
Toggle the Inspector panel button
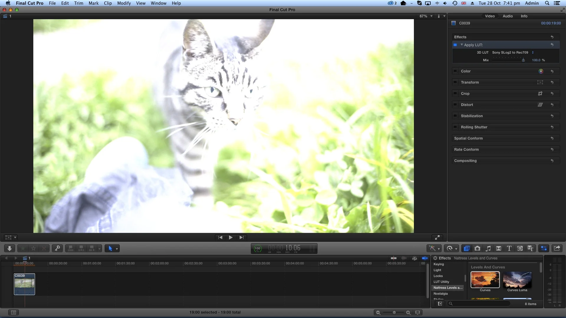544,249
